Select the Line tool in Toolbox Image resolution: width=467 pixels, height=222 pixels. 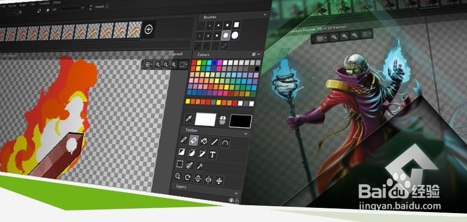tap(214, 142)
